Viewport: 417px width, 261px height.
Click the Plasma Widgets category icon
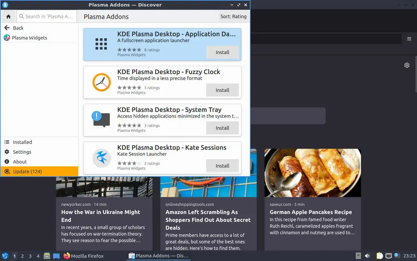7,38
